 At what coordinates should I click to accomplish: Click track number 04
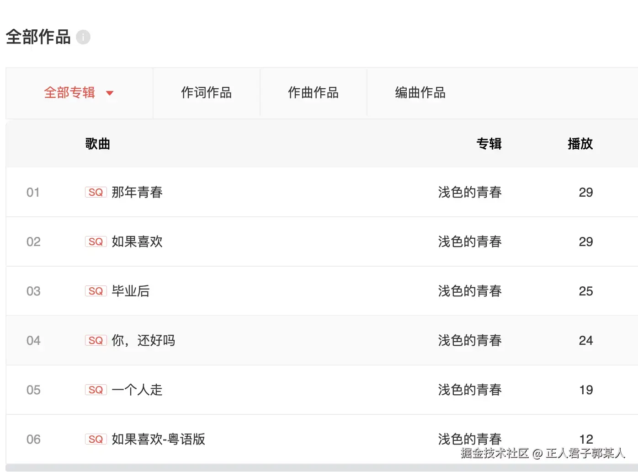33,340
